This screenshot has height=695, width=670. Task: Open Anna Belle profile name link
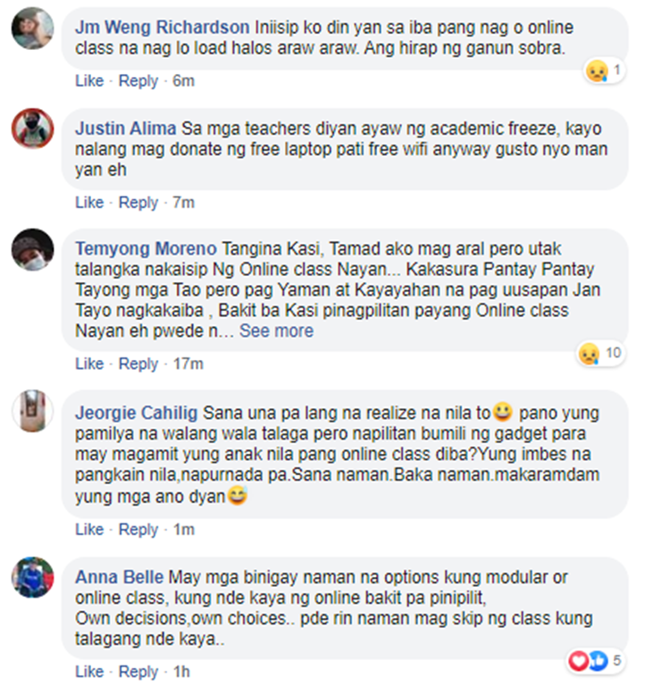pos(119,578)
